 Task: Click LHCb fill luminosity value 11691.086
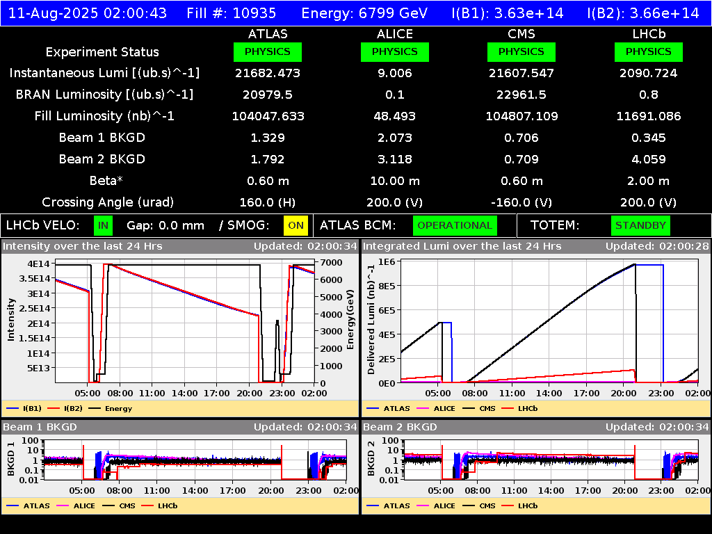649,116
